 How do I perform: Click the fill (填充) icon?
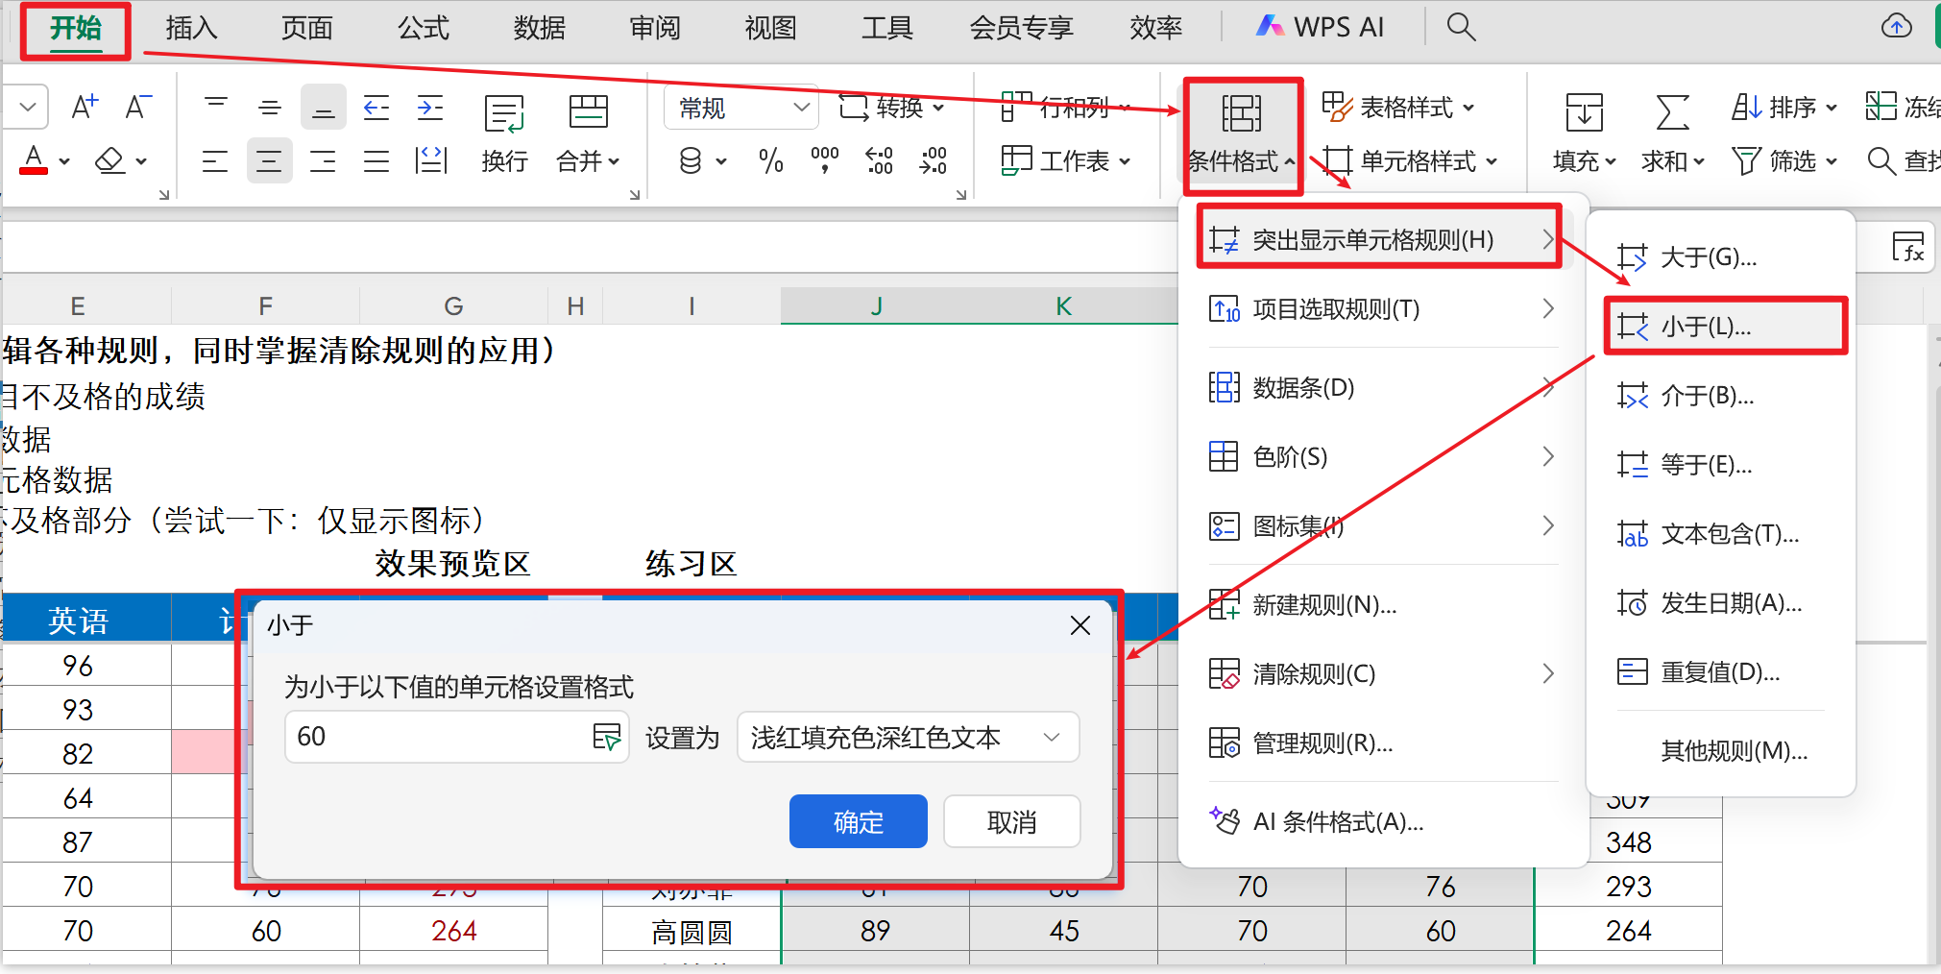click(1584, 113)
